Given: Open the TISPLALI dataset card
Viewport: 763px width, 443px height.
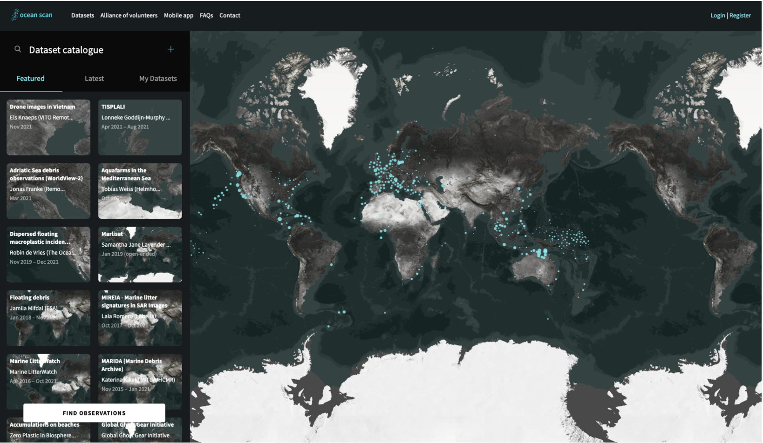Looking at the screenshot, I should click(x=140, y=127).
